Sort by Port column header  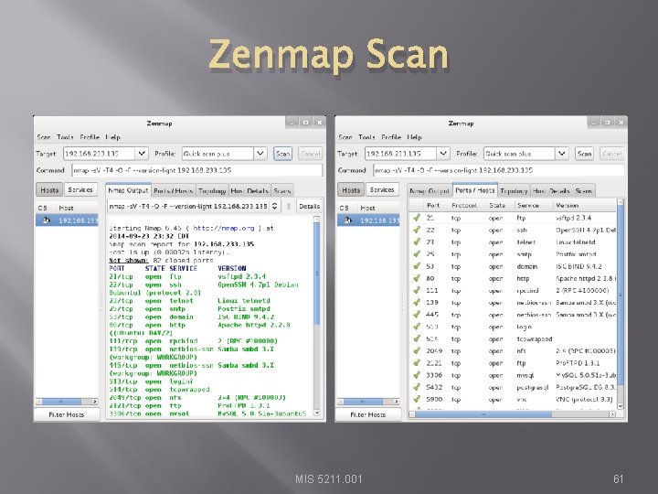[x=433, y=206]
